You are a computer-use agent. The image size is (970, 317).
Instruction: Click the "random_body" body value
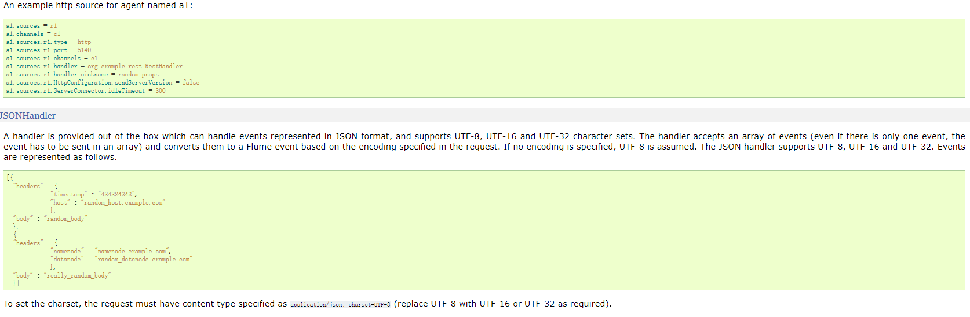tap(65, 219)
